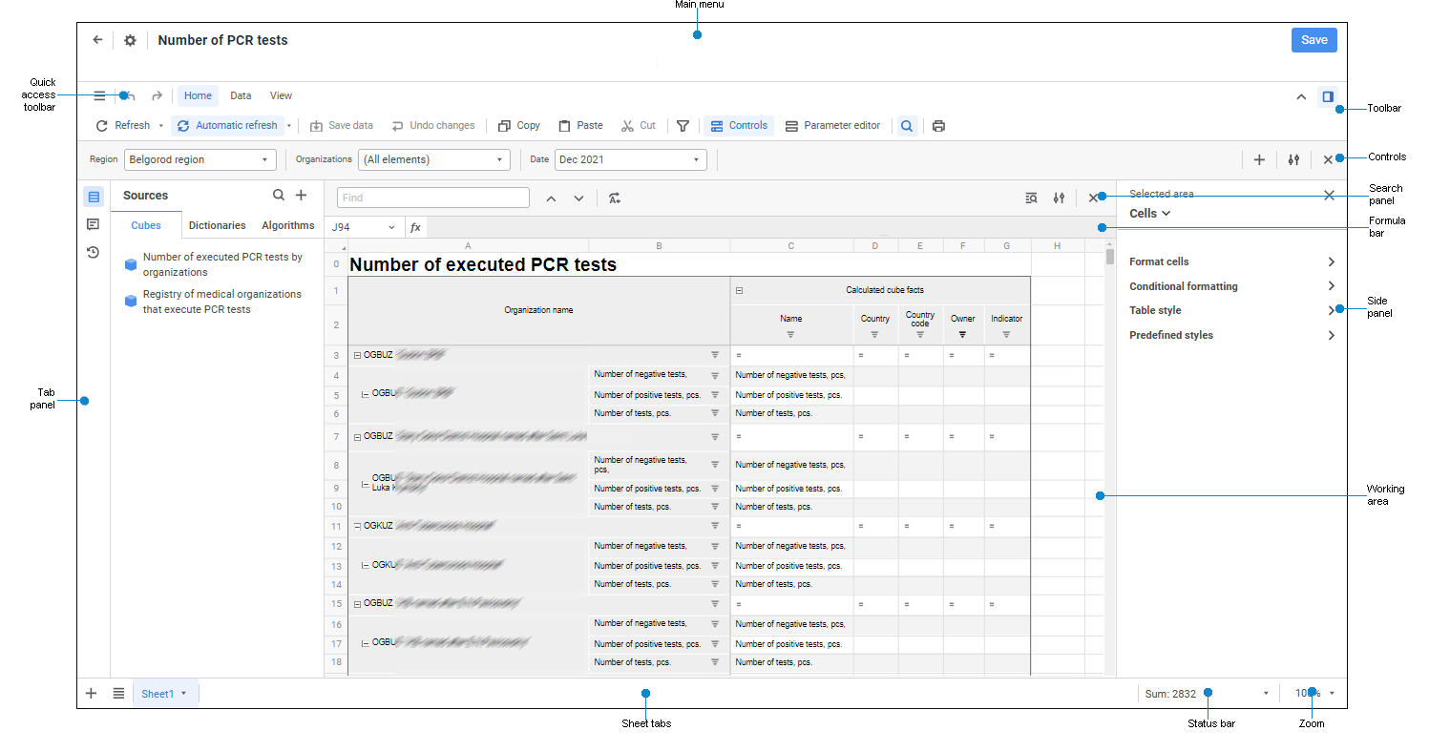Click Undo changes
Screen dimensions: 1429x752
(x=432, y=125)
